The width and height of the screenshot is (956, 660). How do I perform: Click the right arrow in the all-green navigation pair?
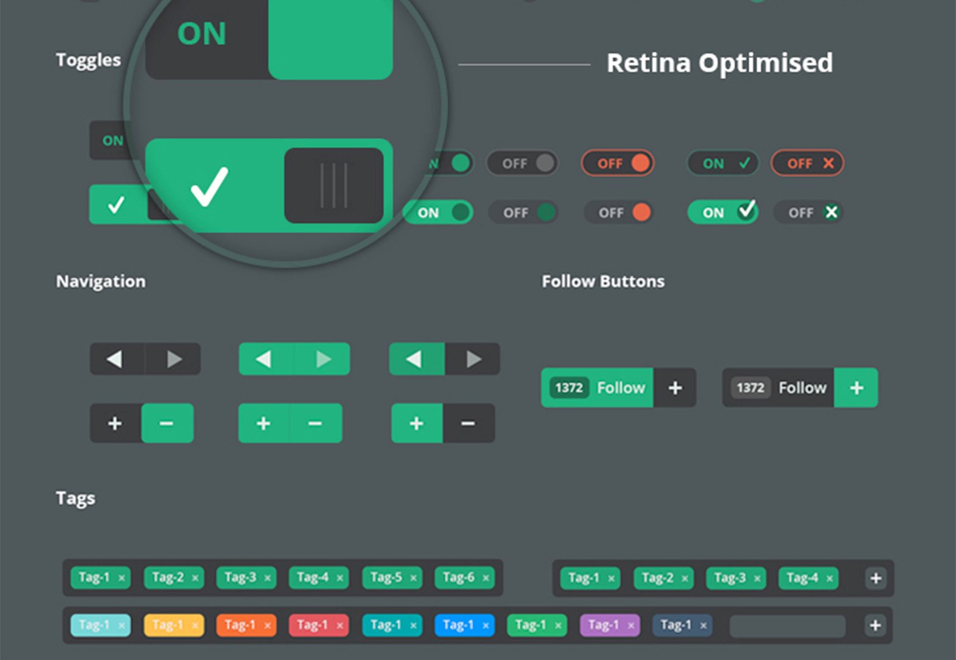(323, 359)
